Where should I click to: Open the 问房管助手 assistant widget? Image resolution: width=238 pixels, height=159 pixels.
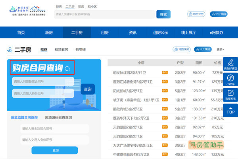(x=206, y=145)
